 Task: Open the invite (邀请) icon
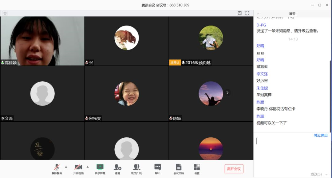click(117, 167)
